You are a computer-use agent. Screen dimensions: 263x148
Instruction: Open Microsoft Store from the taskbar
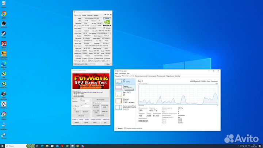point(52,146)
